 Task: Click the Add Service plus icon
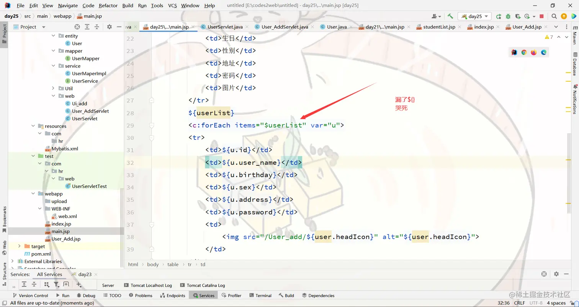coord(79,284)
